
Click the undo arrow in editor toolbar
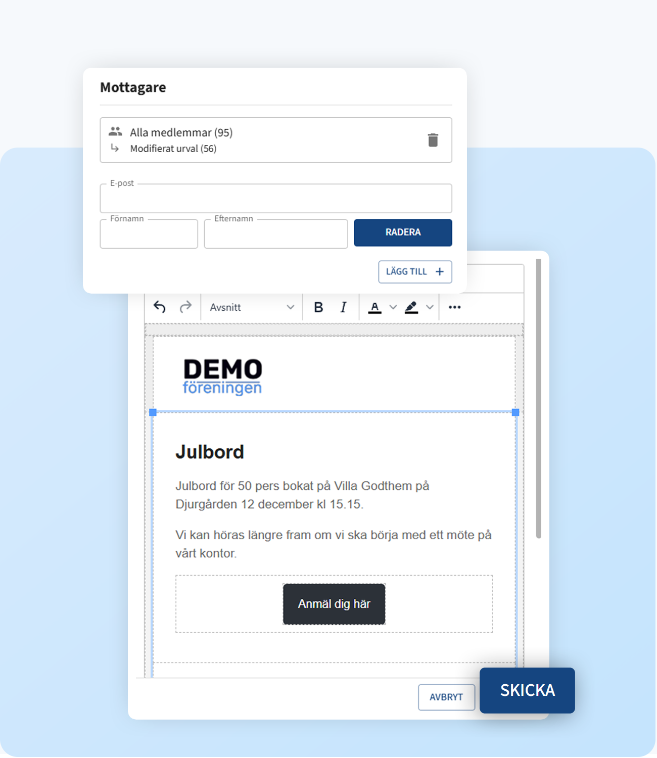click(160, 307)
